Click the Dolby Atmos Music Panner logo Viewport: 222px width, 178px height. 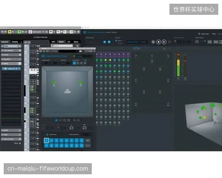pyautogui.click(x=43, y=56)
